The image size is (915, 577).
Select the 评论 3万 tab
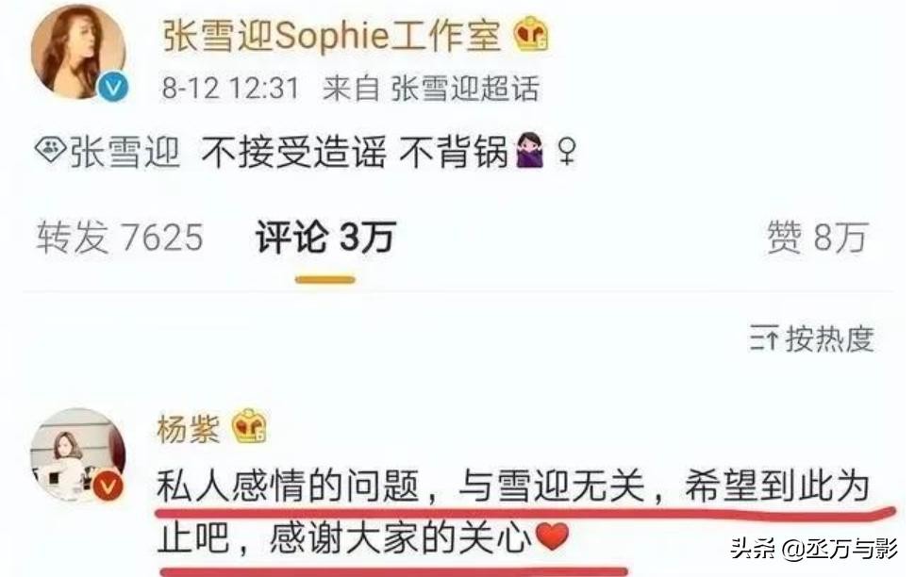click(325, 237)
